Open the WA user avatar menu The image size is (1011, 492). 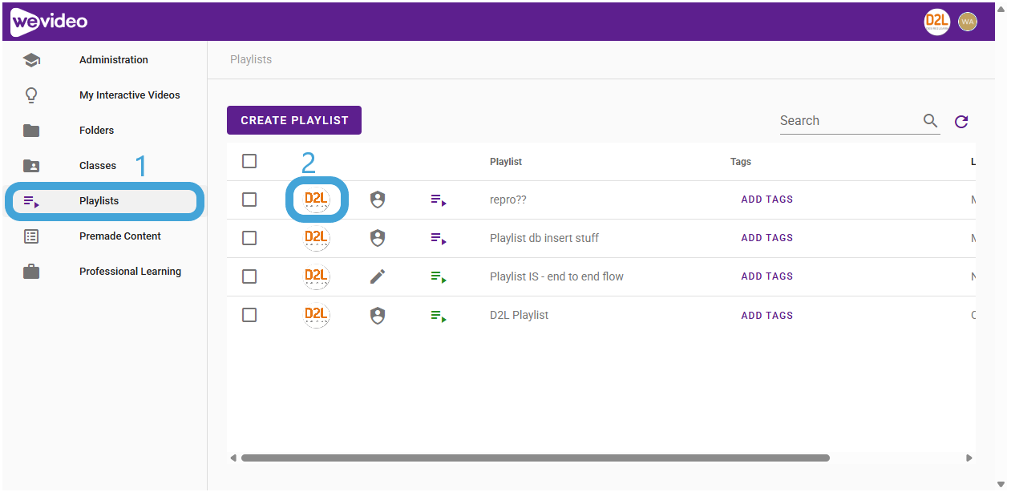tap(968, 22)
